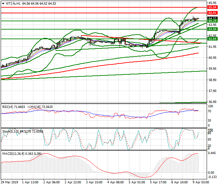The height and width of the screenshot is (186, 220).
Task: Click the 0.445 MACD scale label
Action: [x=212, y=153]
